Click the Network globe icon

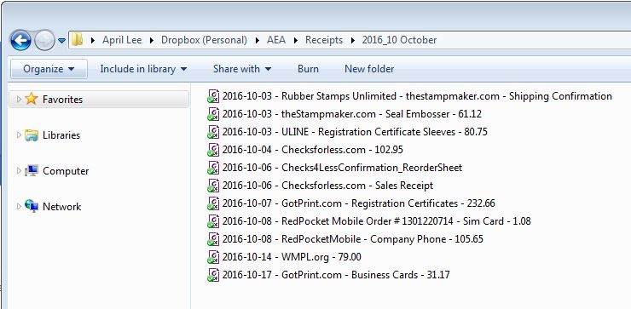click(x=31, y=206)
